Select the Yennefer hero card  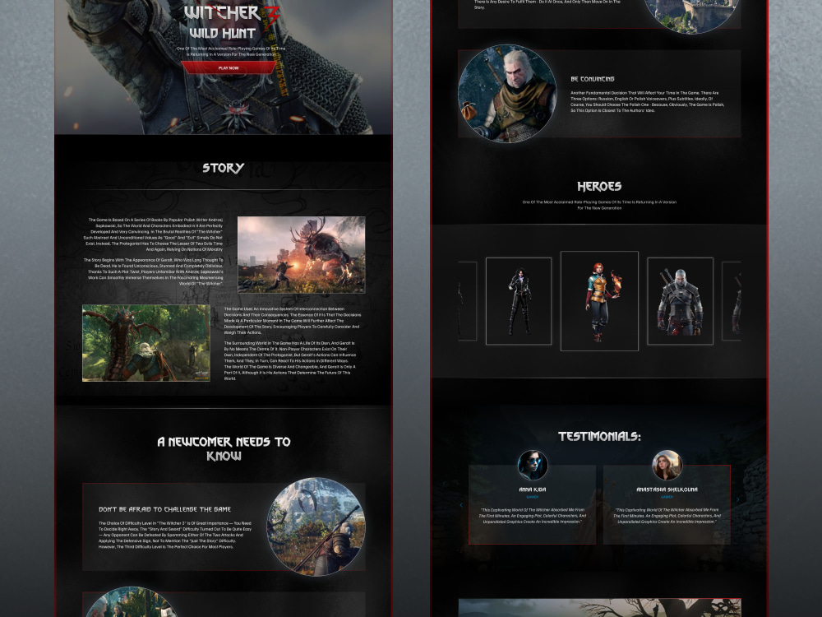[x=519, y=301]
